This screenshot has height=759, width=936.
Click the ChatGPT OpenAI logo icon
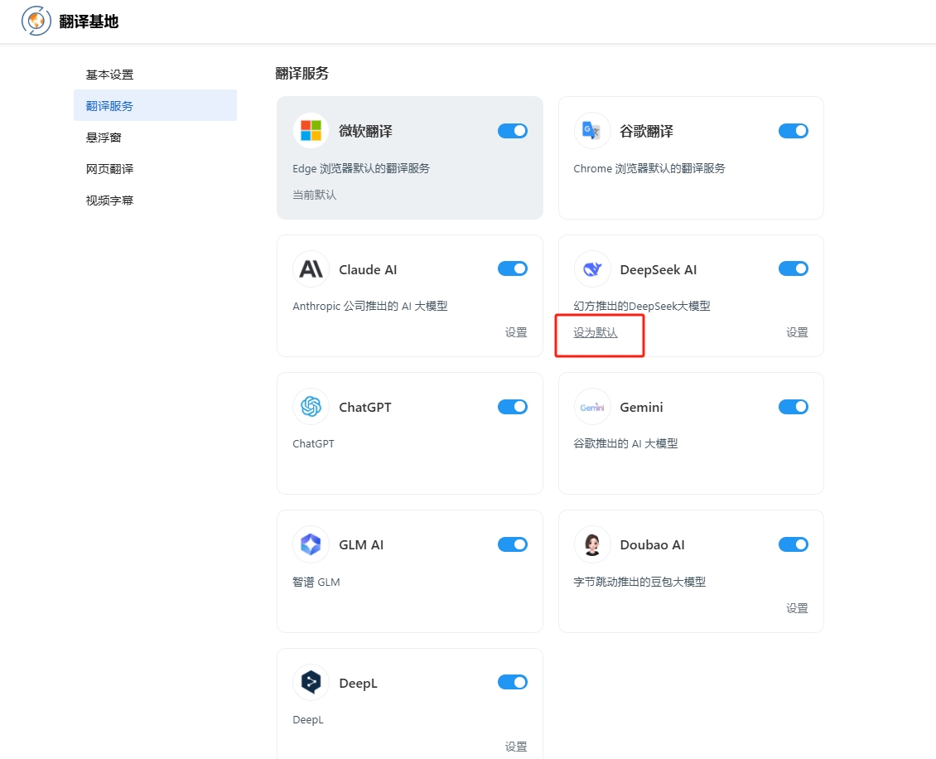(311, 407)
